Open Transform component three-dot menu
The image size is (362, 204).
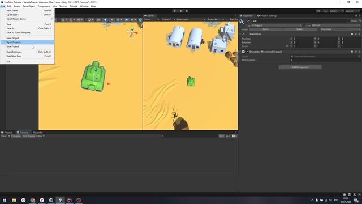click(360, 34)
